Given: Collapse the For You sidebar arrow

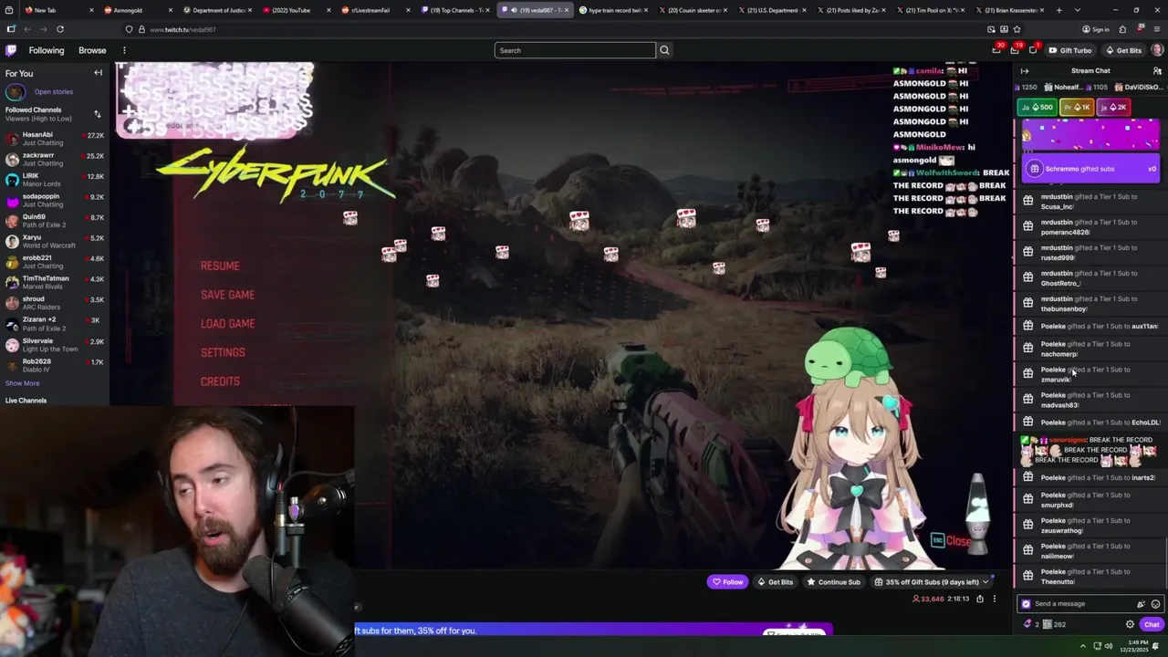Looking at the screenshot, I should point(98,73).
